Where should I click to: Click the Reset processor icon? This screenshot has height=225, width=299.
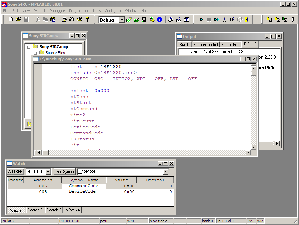coord(247,20)
